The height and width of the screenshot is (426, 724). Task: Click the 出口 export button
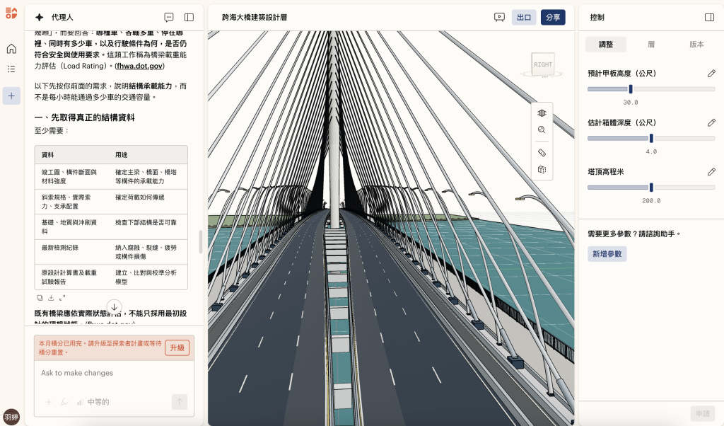(524, 17)
